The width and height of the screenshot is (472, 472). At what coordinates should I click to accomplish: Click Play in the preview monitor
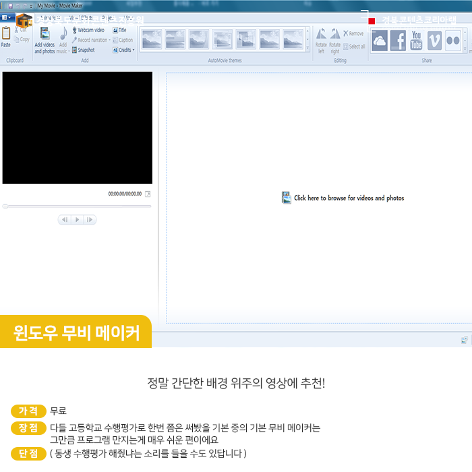pyautogui.click(x=78, y=220)
